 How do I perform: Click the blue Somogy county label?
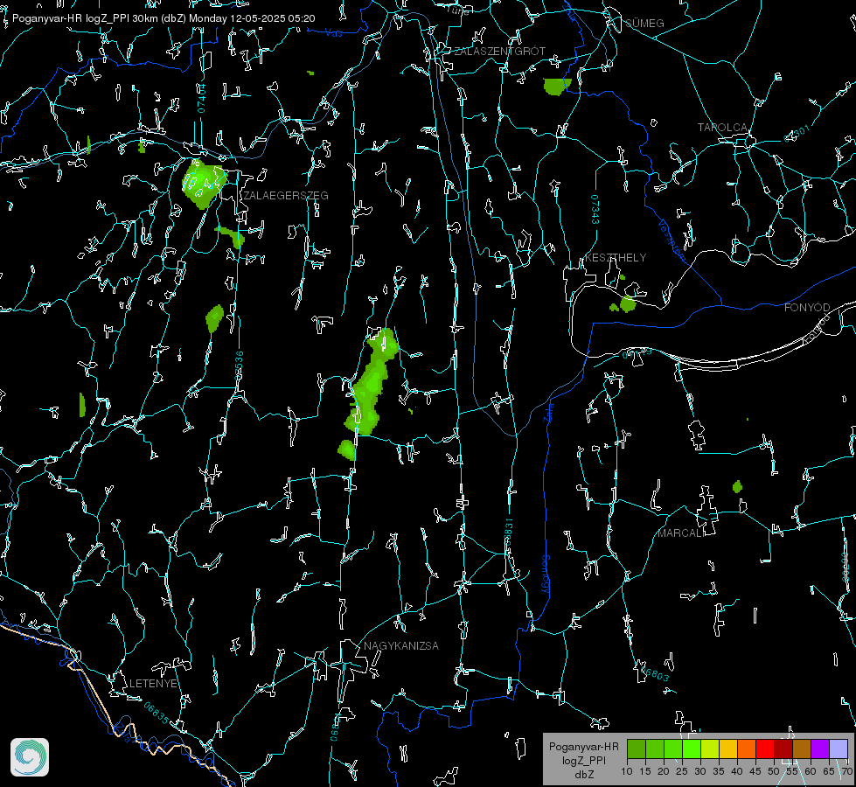pyautogui.click(x=546, y=575)
